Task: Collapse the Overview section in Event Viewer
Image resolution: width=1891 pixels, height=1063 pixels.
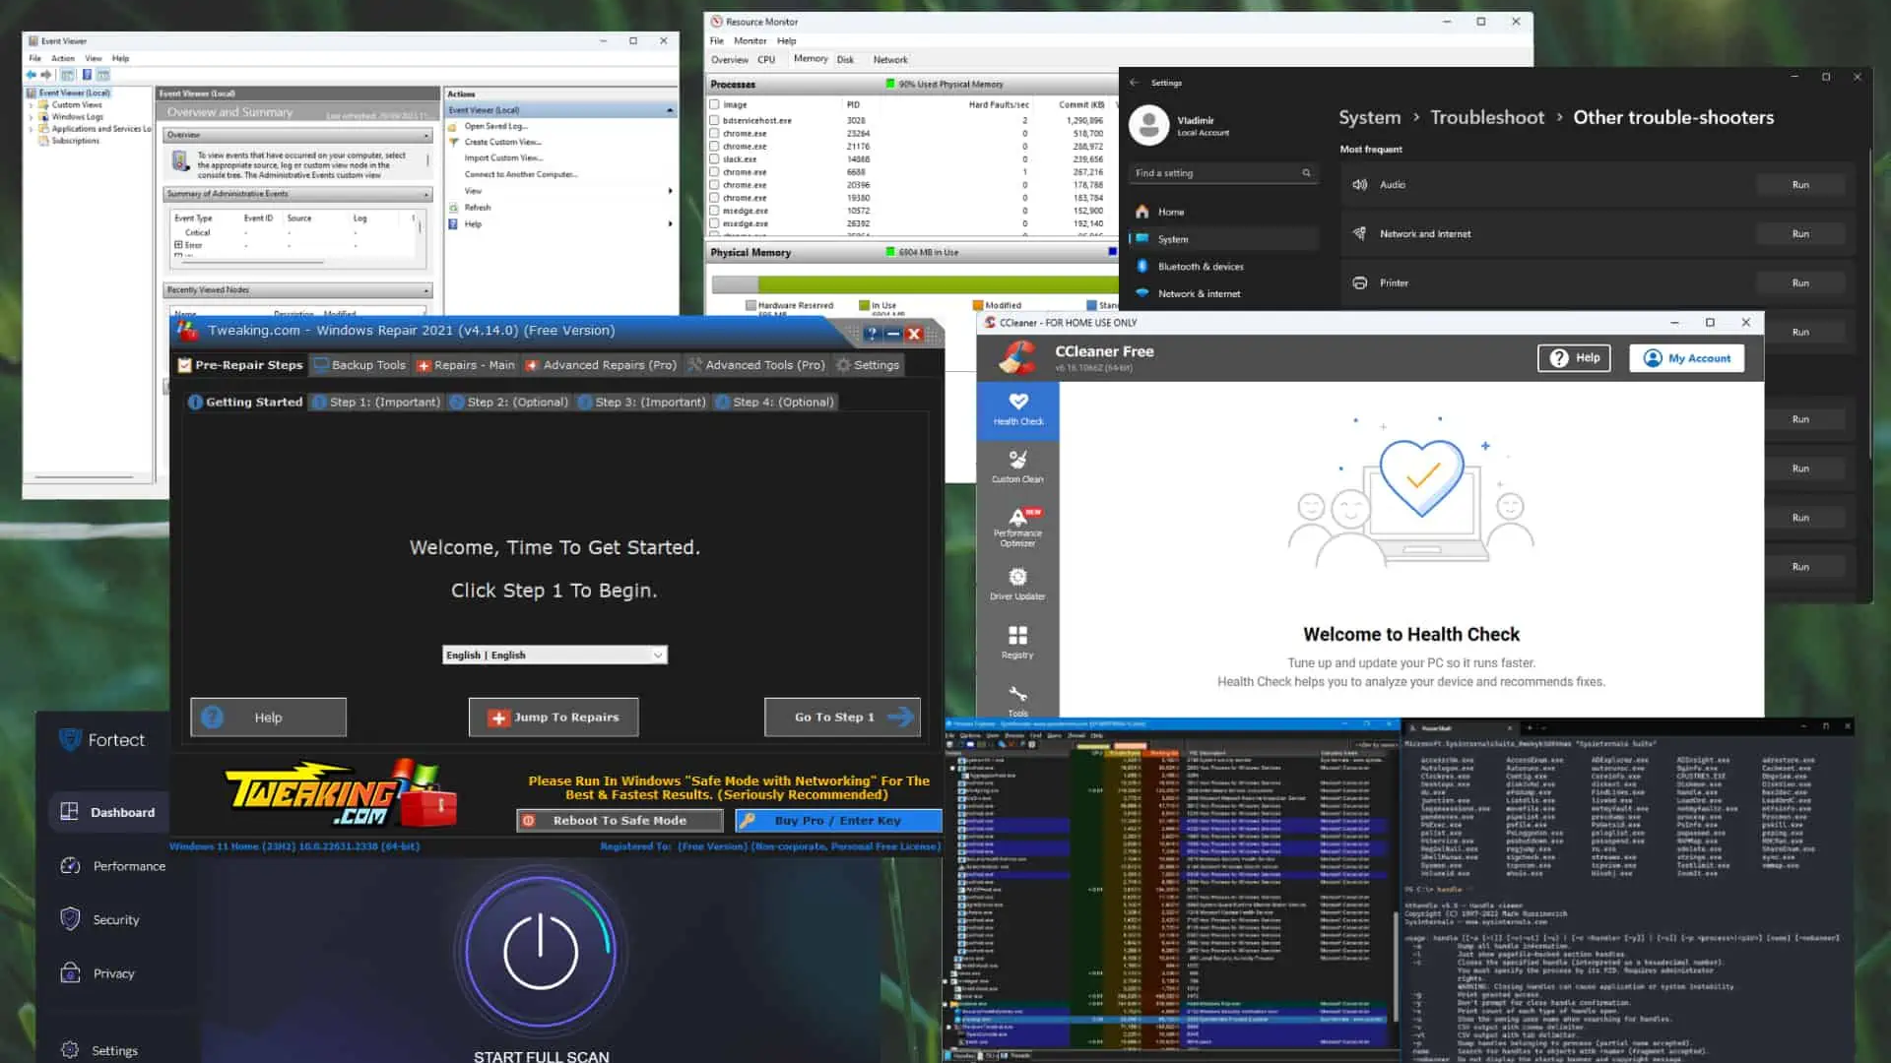Action: point(426,135)
